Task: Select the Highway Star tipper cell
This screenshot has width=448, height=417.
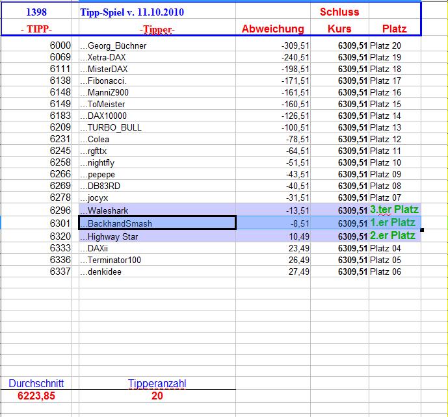Action: point(157,236)
